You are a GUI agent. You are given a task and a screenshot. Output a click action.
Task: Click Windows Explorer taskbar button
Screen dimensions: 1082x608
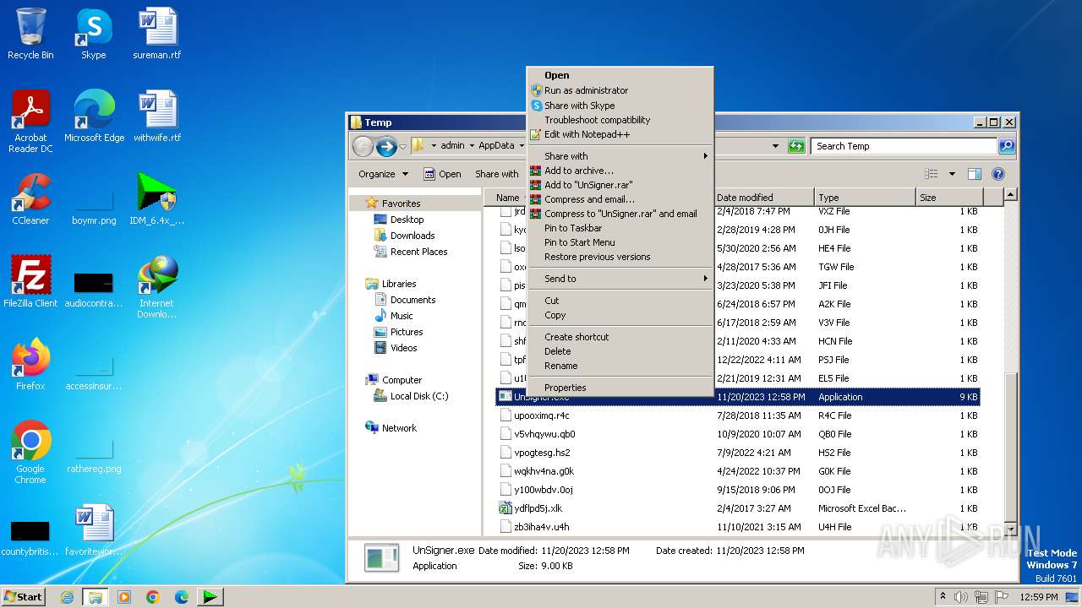coord(95,597)
